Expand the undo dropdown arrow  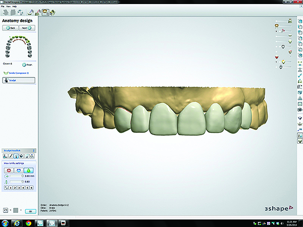10,210
